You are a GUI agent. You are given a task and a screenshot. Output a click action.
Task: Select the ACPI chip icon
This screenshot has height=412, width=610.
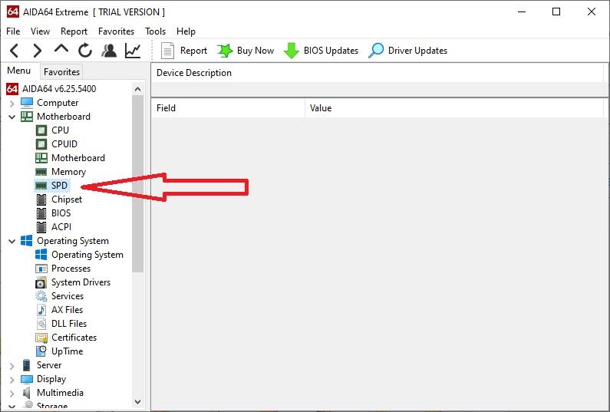(x=41, y=227)
